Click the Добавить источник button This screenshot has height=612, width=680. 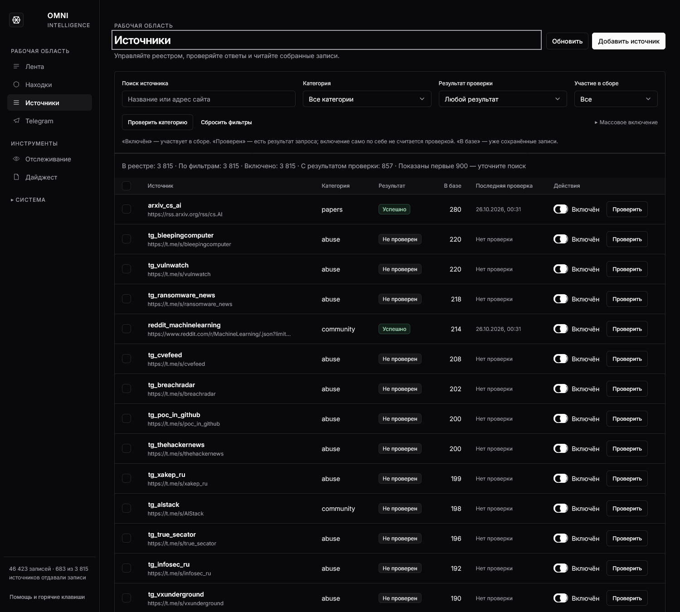point(628,41)
